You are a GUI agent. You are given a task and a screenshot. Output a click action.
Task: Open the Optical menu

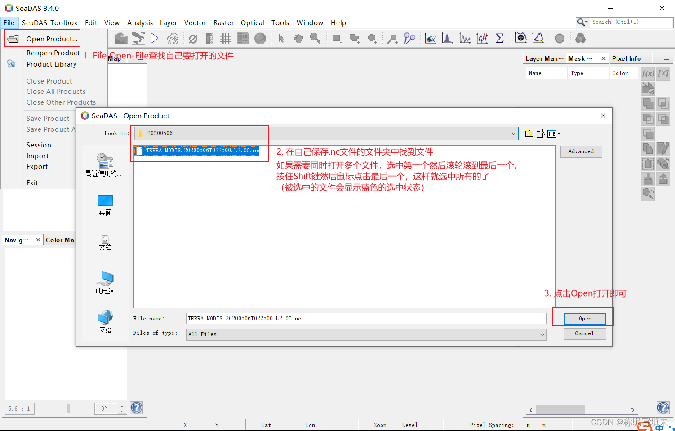(x=252, y=22)
